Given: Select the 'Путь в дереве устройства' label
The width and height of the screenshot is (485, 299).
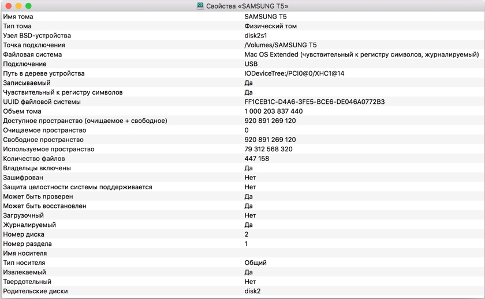Looking at the screenshot, I should 44,73.
